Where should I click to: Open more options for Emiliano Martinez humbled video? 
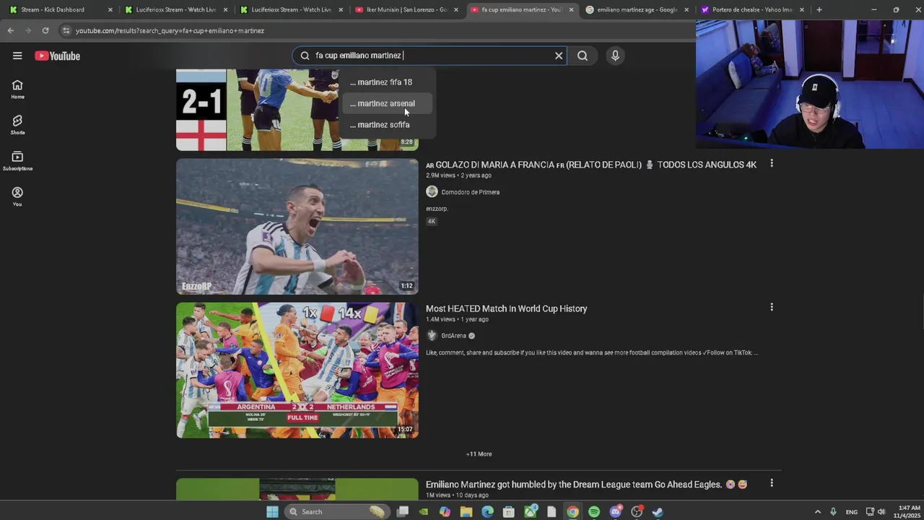[772, 483]
